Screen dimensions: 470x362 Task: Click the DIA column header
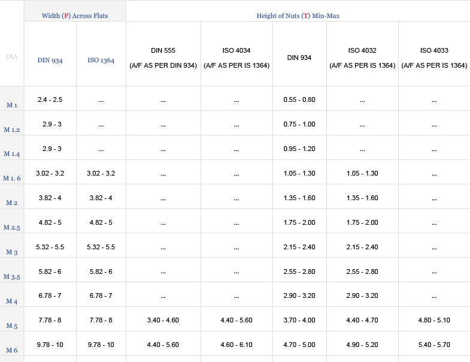pyautogui.click(x=12, y=56)
